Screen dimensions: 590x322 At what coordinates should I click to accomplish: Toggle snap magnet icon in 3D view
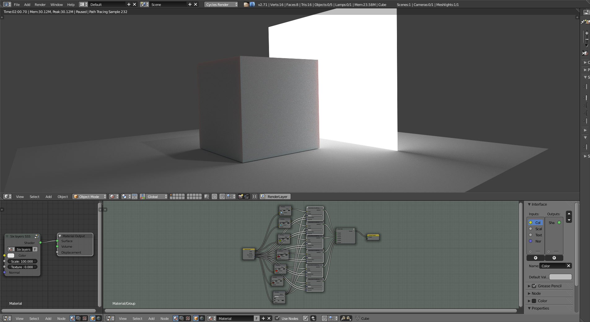222,196
